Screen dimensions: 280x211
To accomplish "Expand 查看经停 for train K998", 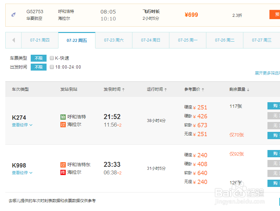I will pos(22,173).
